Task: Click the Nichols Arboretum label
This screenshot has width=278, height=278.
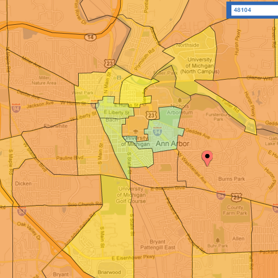Action: 180,110
